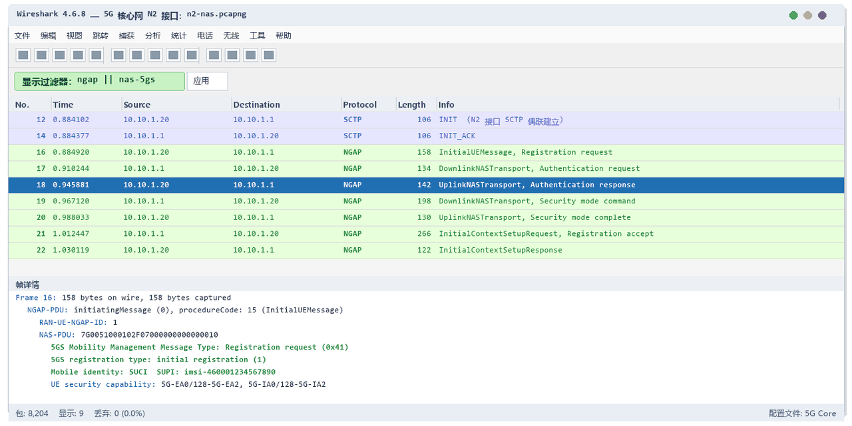Open the 文件 menu
Image resolution: width=852 pixels, height=426 pixels.
coord(22,36)
